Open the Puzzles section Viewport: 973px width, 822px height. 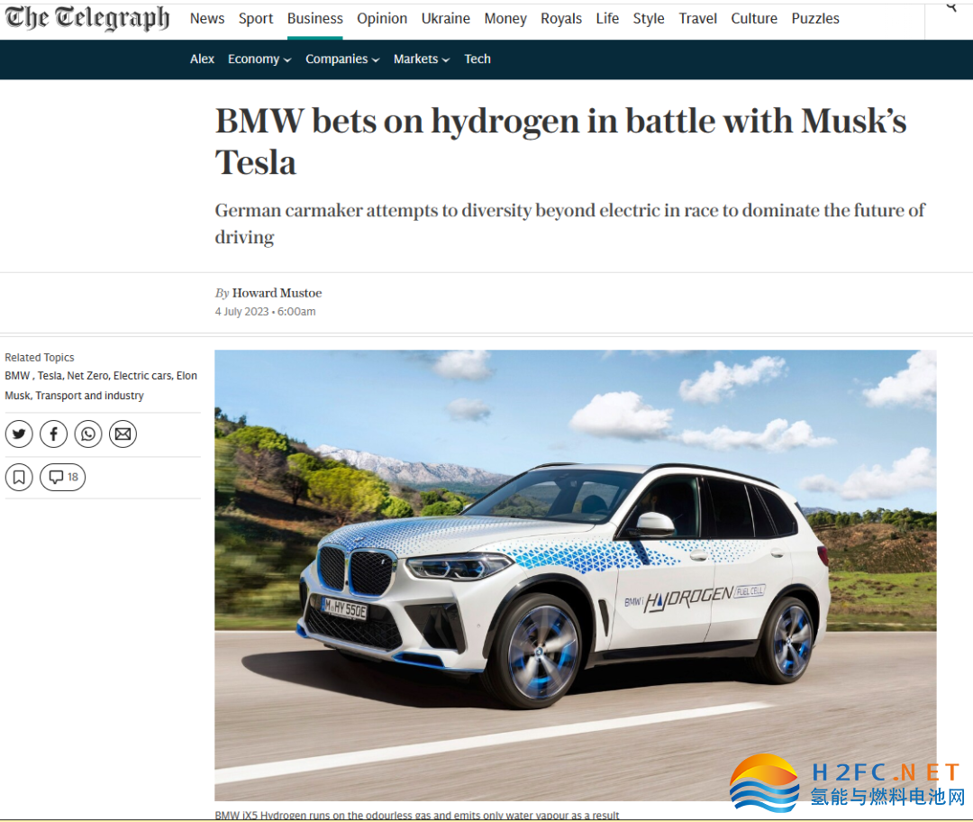tap(815, 19)
